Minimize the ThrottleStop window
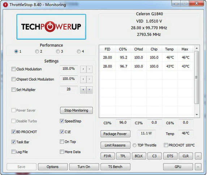 pyautogui.click(x=176, y=4)
